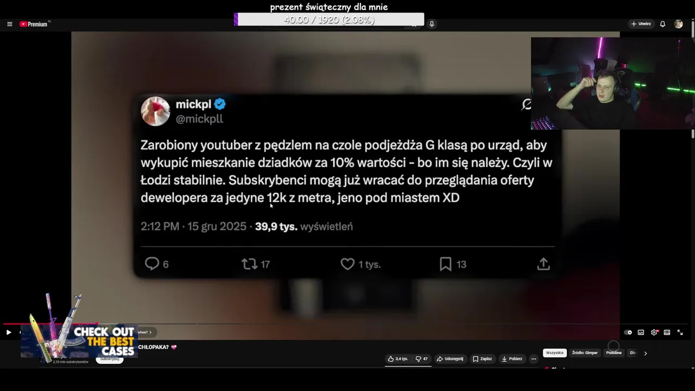Toggle the autoplay switch

point(628,332)
